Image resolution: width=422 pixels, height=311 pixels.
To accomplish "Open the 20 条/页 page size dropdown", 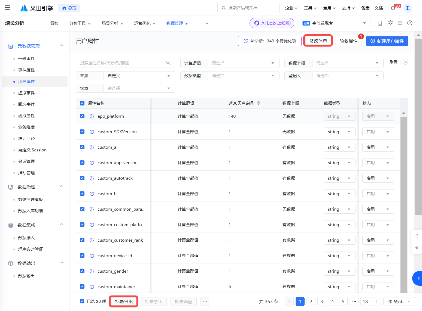I will (x=399, y=301).
